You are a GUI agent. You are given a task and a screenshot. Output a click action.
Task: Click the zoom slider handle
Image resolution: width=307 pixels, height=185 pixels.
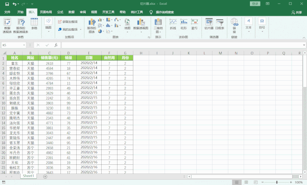click(x=277, y=182)
